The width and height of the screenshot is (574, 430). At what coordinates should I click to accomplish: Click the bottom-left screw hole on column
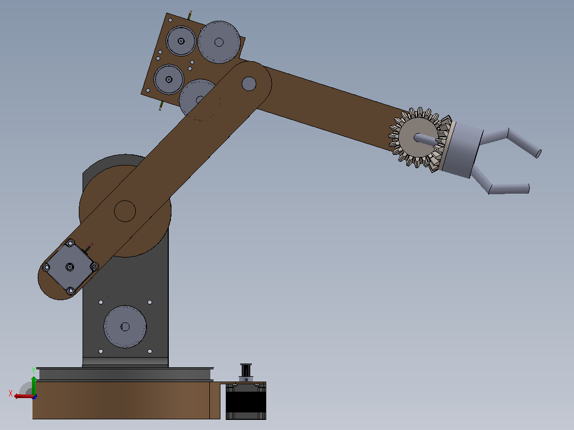[x=101, y=351]
